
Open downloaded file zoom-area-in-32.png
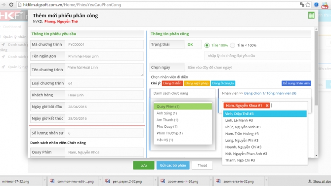[x=238, y=182]
